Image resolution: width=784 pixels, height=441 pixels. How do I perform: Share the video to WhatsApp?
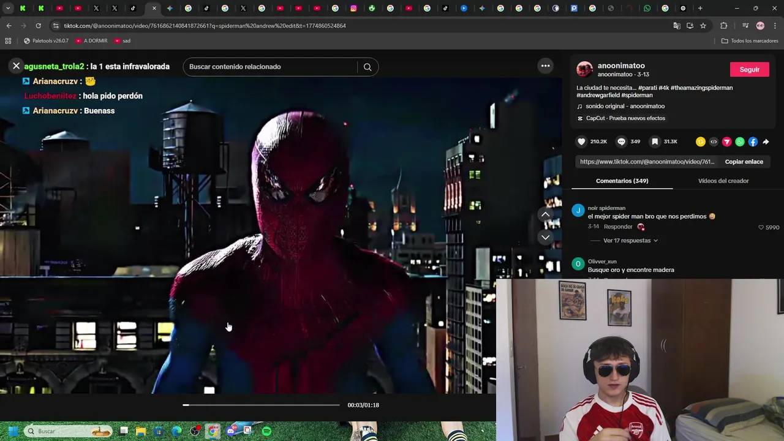pyautogui.click(x=740, y=141)
